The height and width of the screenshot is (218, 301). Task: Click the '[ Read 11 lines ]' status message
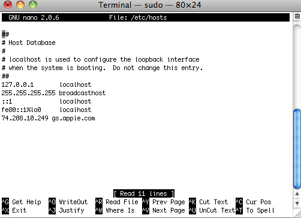click(x=144, y=193)
